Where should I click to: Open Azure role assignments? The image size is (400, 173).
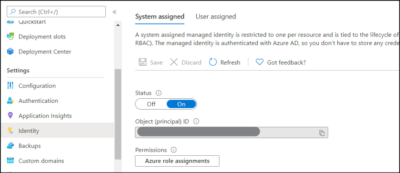177,161
